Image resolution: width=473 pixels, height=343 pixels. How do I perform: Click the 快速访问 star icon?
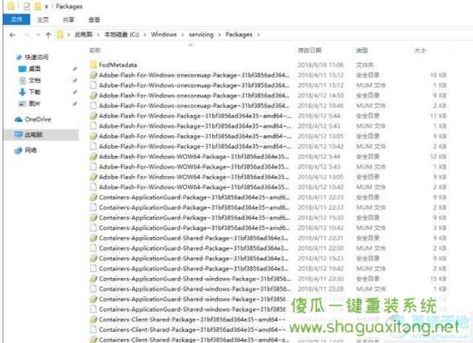tap(18, 57)
